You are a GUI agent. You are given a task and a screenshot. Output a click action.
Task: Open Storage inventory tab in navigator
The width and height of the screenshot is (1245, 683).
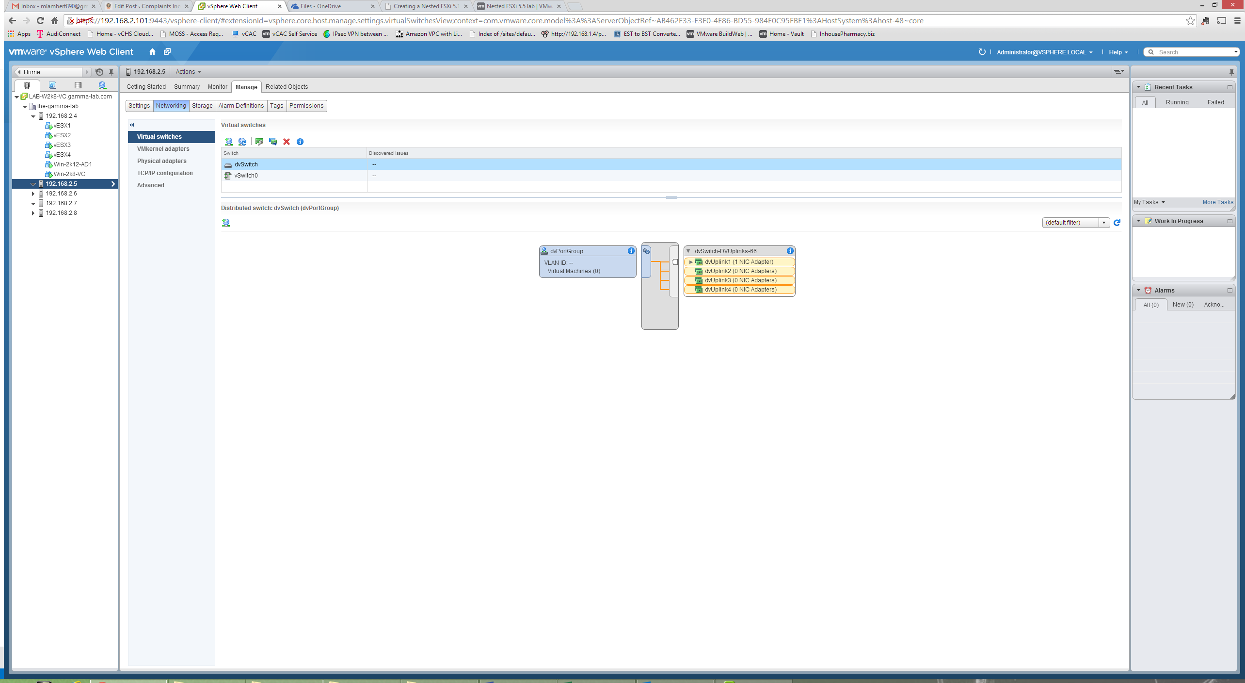coord(78,85)
